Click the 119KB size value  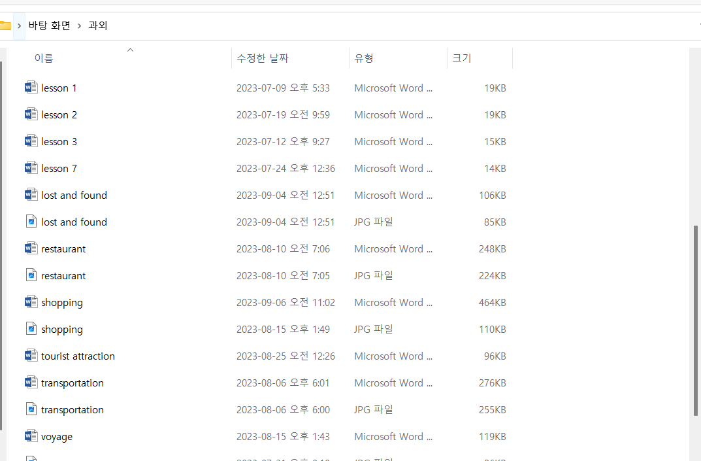click(x=492, y=437)
